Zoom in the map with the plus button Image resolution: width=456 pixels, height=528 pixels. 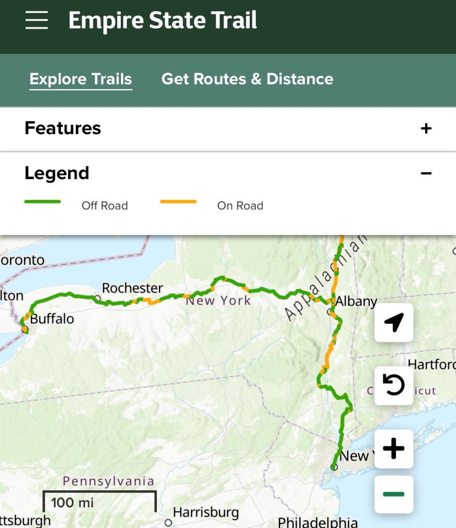pos(394,449)
